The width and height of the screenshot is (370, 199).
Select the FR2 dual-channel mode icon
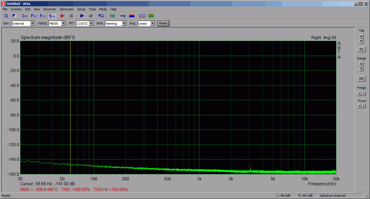click(x=34, y=16)
